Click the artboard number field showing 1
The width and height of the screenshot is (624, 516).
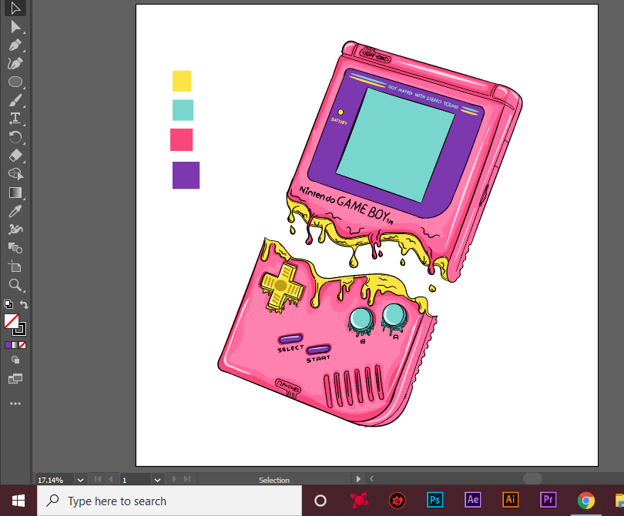[x=136, y=480]
